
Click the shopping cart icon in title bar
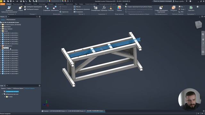click(x=186, y=1)
